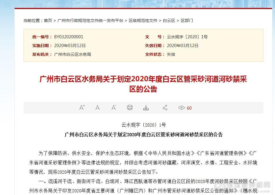
Task: Decrease font size with the A- icon
Action: 114,108
